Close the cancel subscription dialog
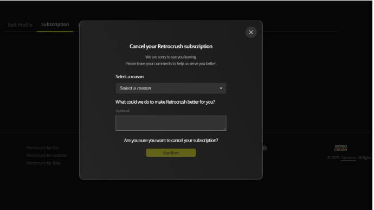 [x=251, y=32]
